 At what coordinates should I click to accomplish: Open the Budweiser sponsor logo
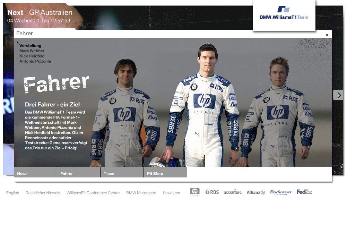281,192
